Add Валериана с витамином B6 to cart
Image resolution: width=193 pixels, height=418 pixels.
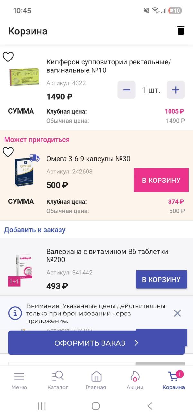[161, 279]
